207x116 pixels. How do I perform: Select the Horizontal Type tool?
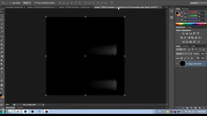pos(2,72)
